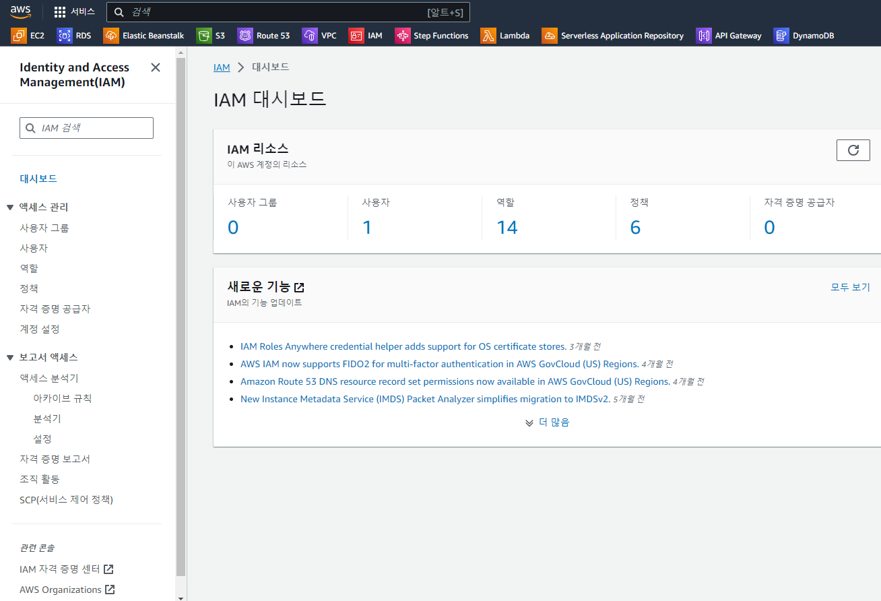This screenshot has width=881, height=601.
Task: Click the magnifier icon in the top search bar
Action: pos(119,12)
